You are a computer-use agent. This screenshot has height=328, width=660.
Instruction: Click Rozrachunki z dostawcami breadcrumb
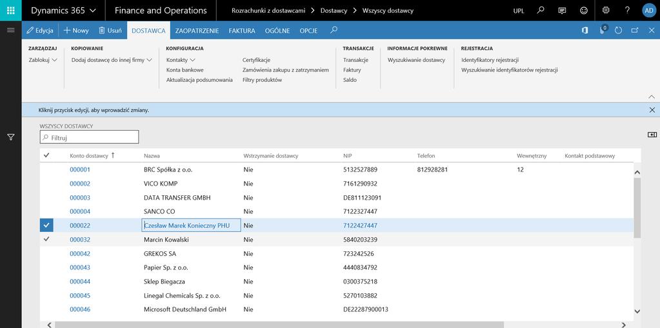(x=268, y=10)
